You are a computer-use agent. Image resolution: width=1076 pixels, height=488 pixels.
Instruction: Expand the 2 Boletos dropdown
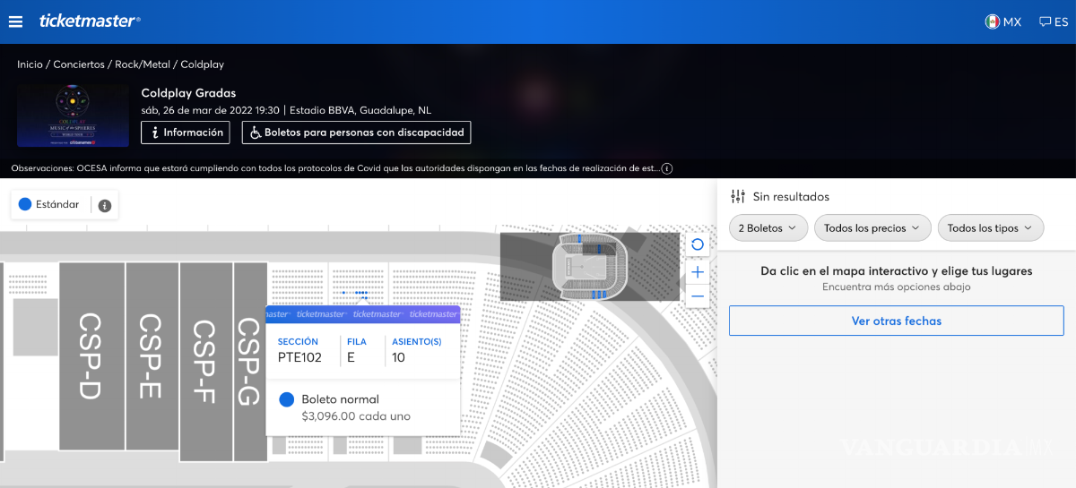768,228
